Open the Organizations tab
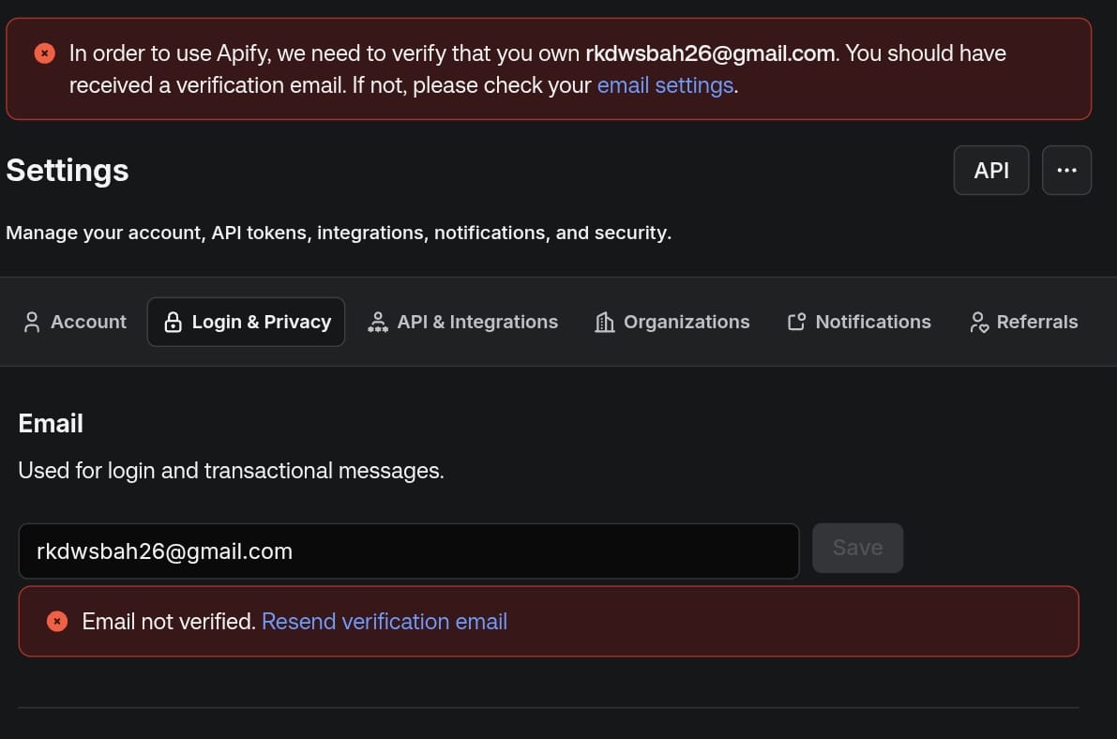 pyautogui.click(x=672, y=322)
